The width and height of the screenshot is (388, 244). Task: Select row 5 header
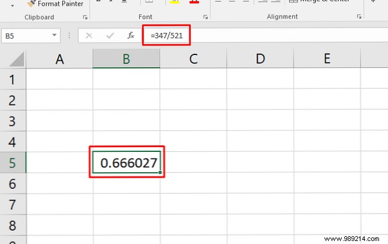tap(13, 162)
